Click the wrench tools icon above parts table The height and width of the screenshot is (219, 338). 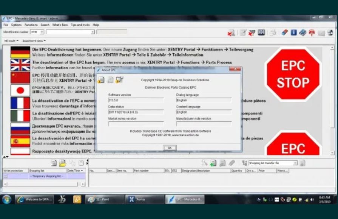point(204,163)
